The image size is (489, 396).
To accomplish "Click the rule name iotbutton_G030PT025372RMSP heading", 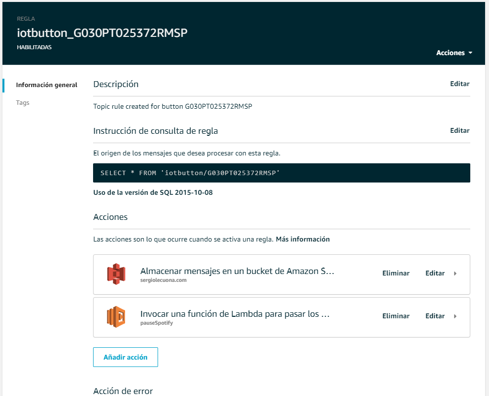I will coord(102,33).
